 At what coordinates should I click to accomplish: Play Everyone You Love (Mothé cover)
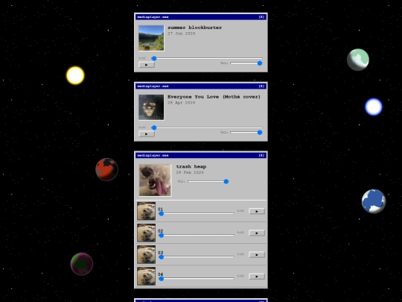coord(147,133)
